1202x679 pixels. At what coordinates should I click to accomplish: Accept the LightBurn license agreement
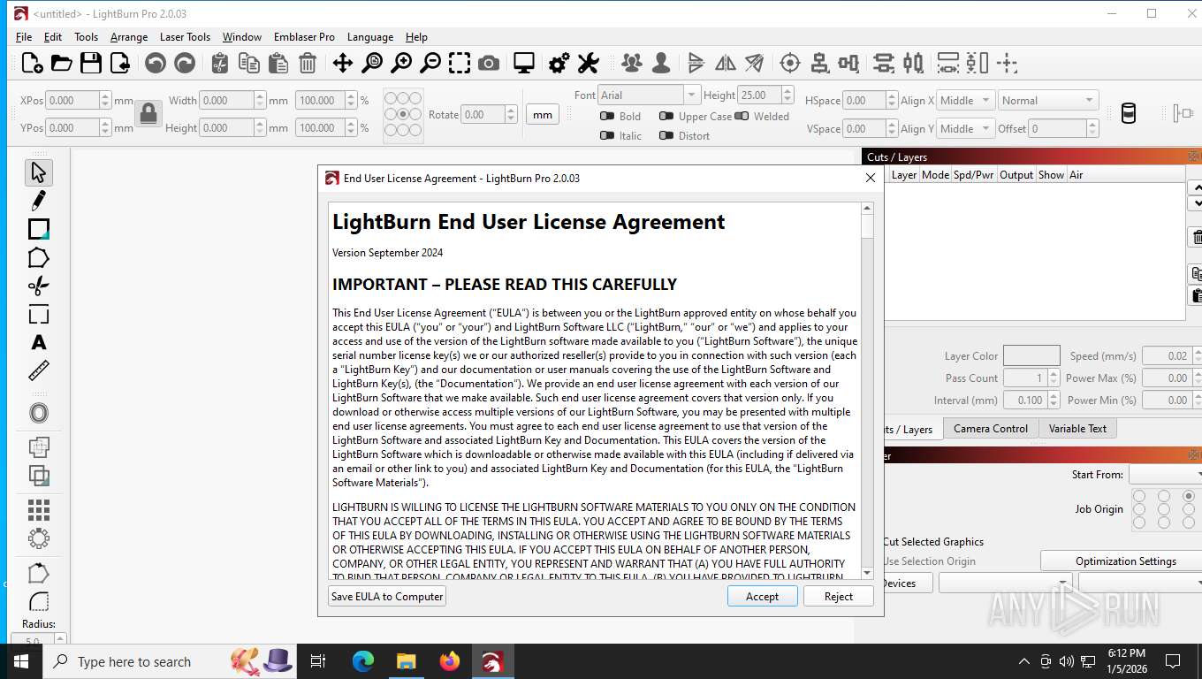tap(762, 596)
